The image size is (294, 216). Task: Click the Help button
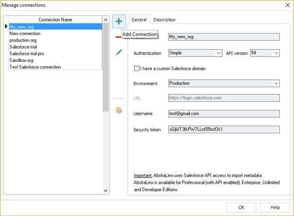pos(275,207)
